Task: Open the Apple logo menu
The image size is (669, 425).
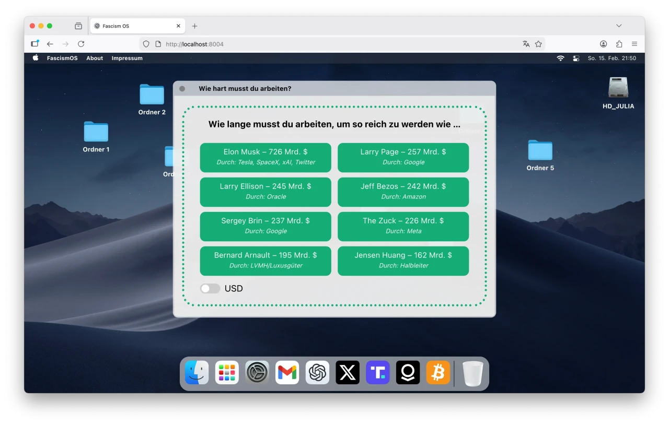Action: [36, 58]
